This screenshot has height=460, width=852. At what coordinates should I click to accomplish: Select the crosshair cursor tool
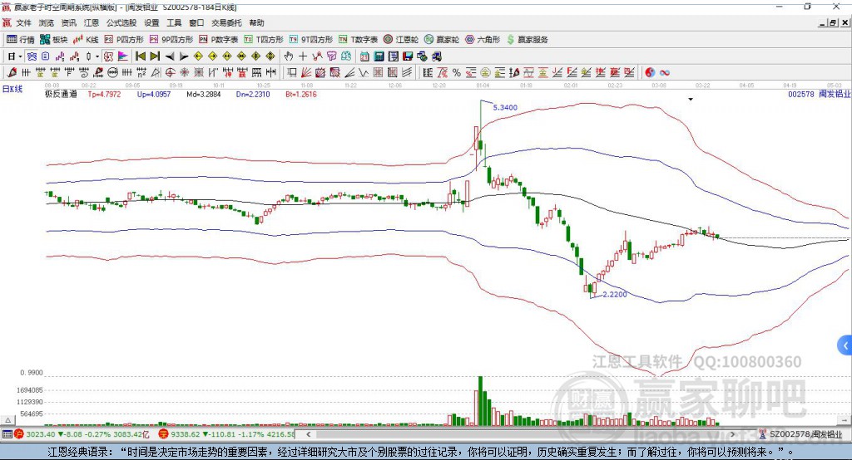303,56
